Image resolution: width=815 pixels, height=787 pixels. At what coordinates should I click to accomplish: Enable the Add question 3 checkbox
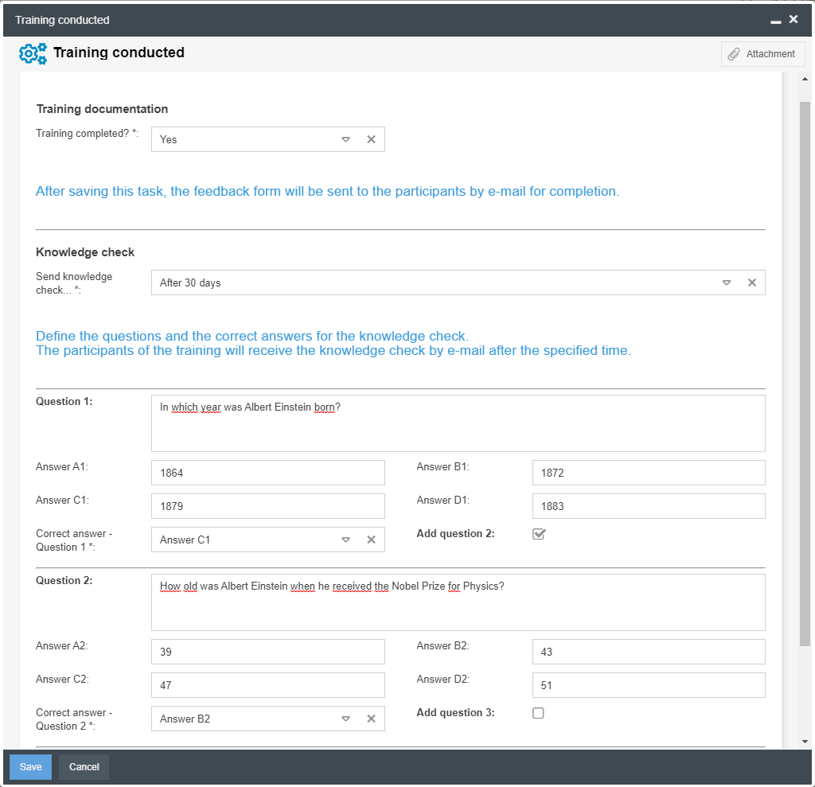538,713
